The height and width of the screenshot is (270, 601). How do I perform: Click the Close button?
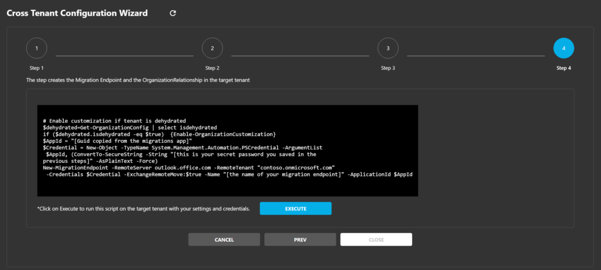click(x=376, y=240)
